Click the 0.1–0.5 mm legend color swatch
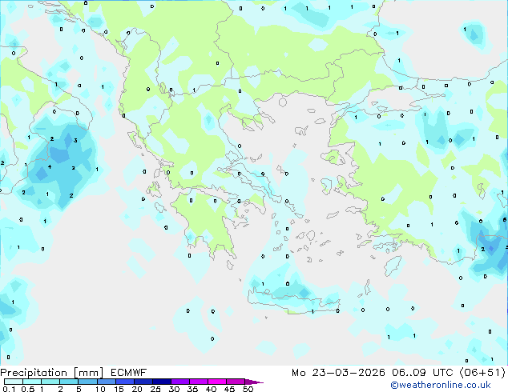This screenshot has height=392, width=508. click(x=14, y=382)
